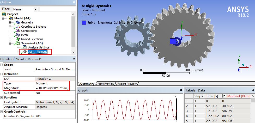Click the Type value Moment
The image size is (255, 123).
click(x=55, y=83)
